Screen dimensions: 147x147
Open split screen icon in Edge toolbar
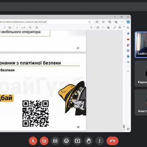point(97,22)
